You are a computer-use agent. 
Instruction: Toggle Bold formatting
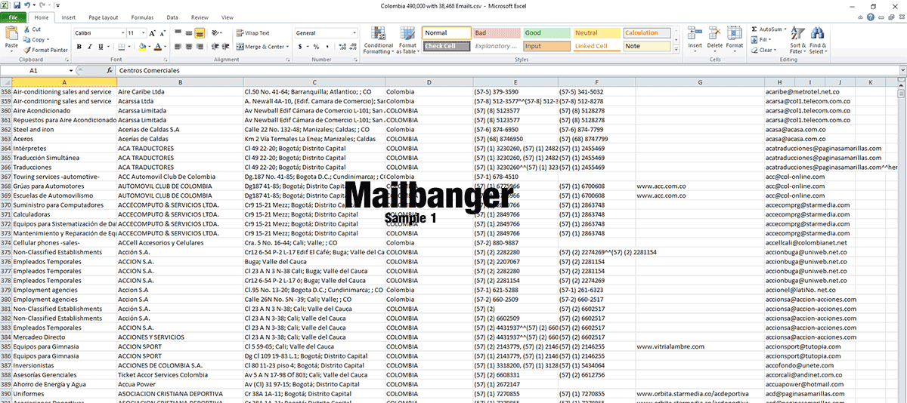(79, 47)
